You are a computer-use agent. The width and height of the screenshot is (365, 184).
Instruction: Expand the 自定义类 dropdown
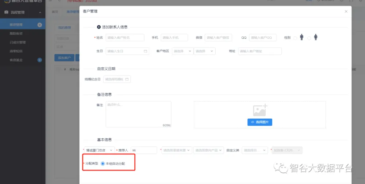[x=254, y=150]
